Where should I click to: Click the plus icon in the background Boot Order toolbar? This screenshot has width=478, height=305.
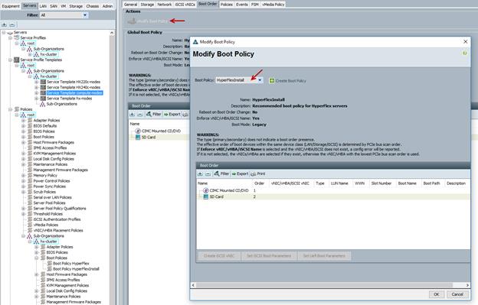[132, 115]
